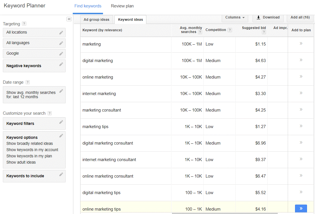Add 'marketing consultant' to plan
This screenshot has height=214, width=315.
coord(301,109)
